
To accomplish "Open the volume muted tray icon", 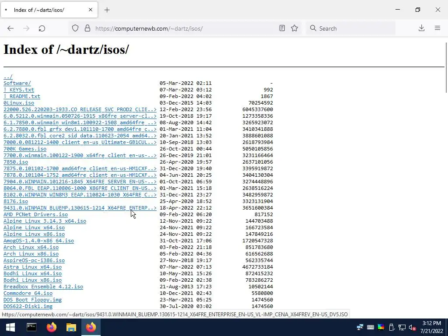I will click(x=412, y=327).
